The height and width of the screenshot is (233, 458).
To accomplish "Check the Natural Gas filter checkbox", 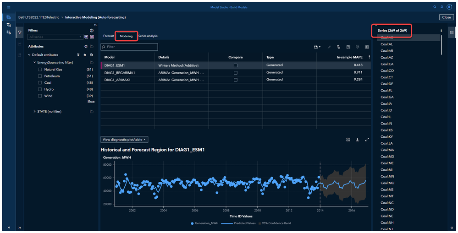I will point(40,70).
